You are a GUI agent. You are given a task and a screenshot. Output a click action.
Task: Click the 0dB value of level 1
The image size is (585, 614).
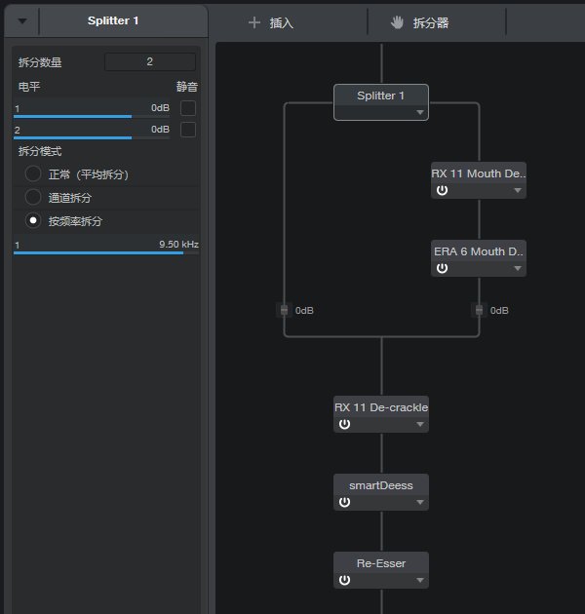pyautogui.click(x=160, y=107)
